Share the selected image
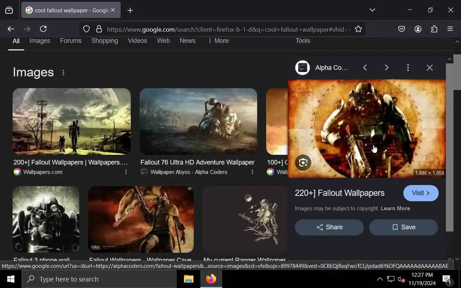Screen dimensions: 461x288 [329, 227]
